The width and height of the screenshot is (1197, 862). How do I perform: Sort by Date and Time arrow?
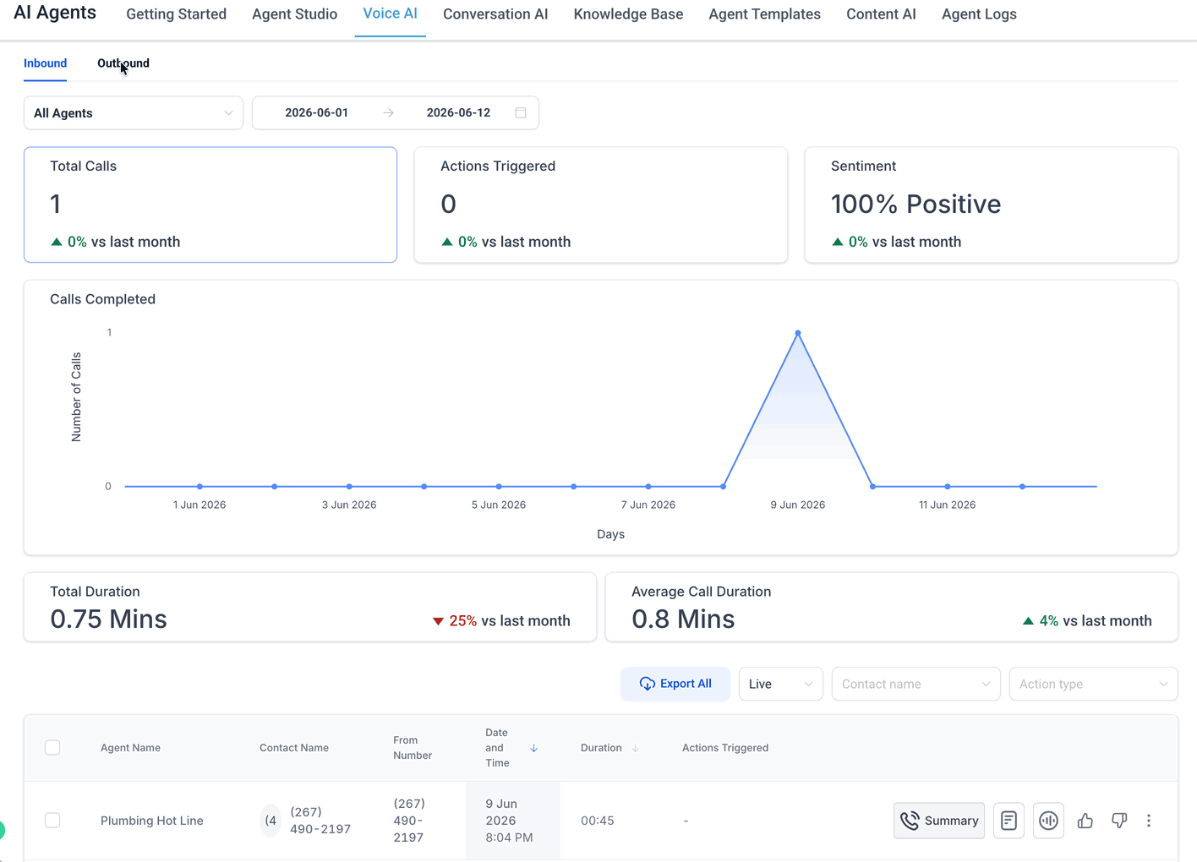coord(533,748)
